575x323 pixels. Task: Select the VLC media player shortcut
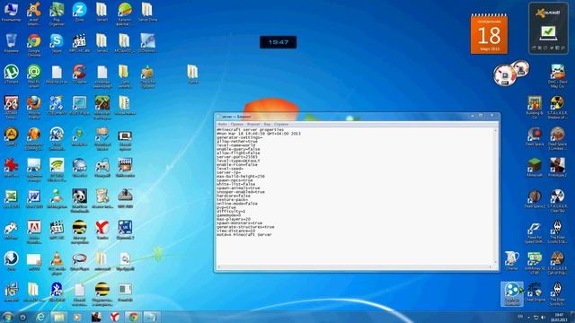57,263
